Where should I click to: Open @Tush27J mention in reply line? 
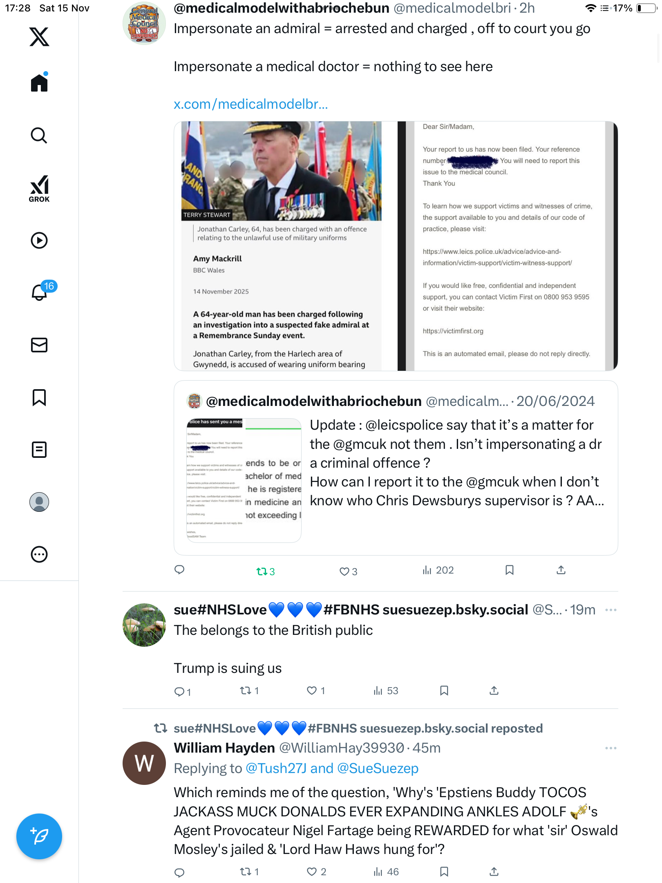click(x=276, y=769)
